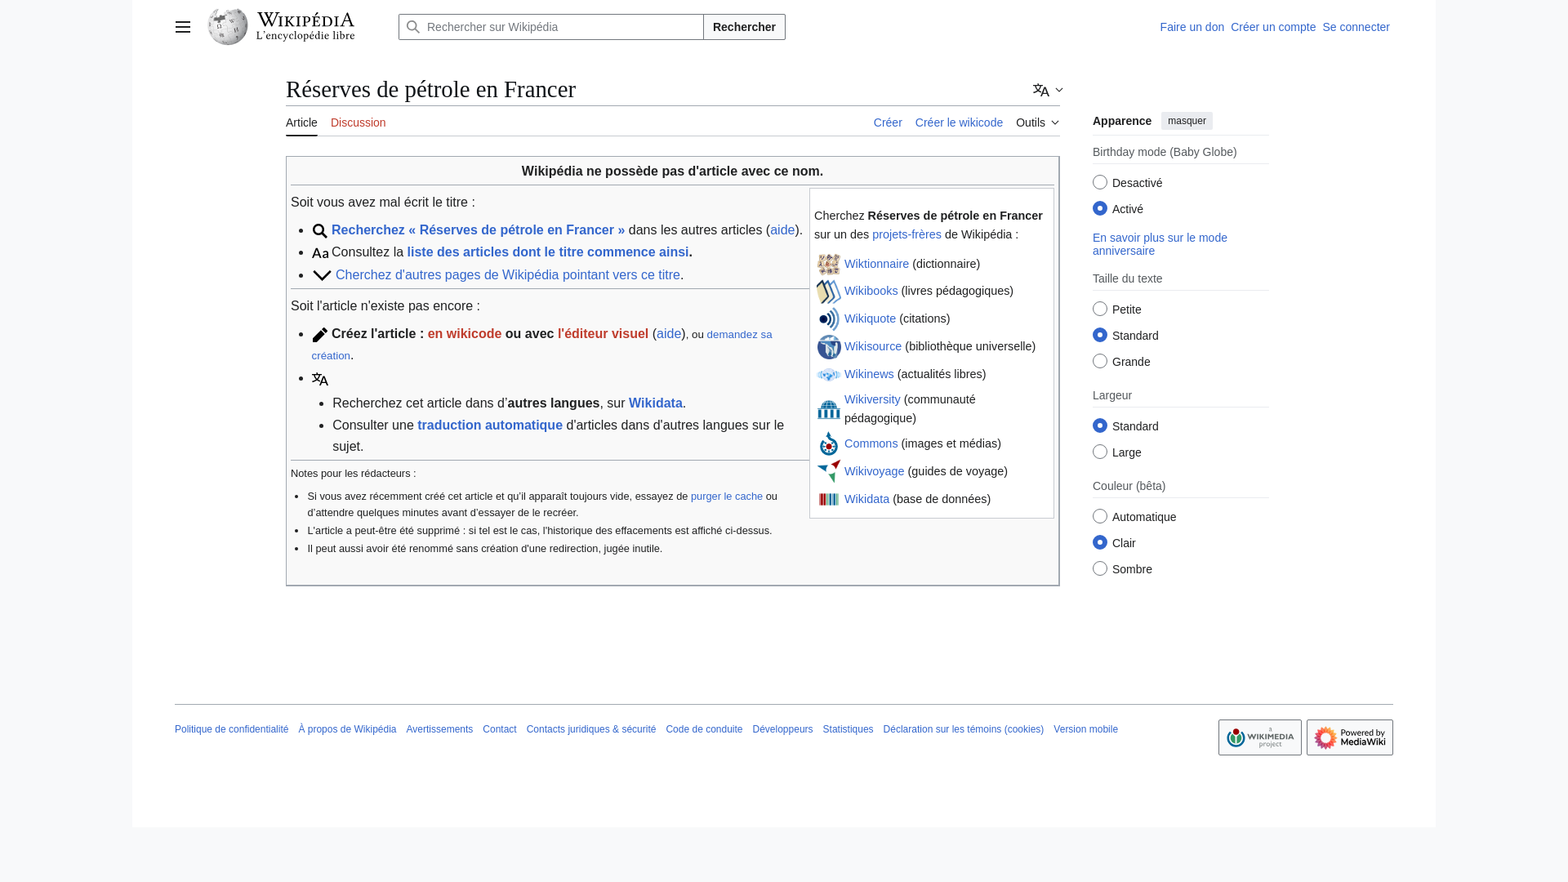Click the Wikivoyage project icon
This screenshot has width=1568, height=882.
point(828,471)
